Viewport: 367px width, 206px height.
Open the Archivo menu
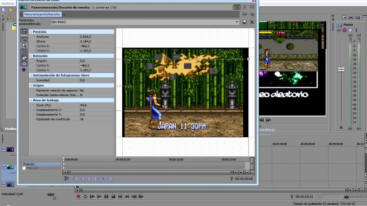[7, 3]
